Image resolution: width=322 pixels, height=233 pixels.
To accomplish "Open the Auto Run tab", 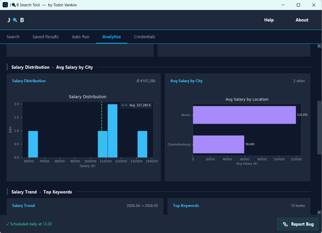I will coord(80,37).
